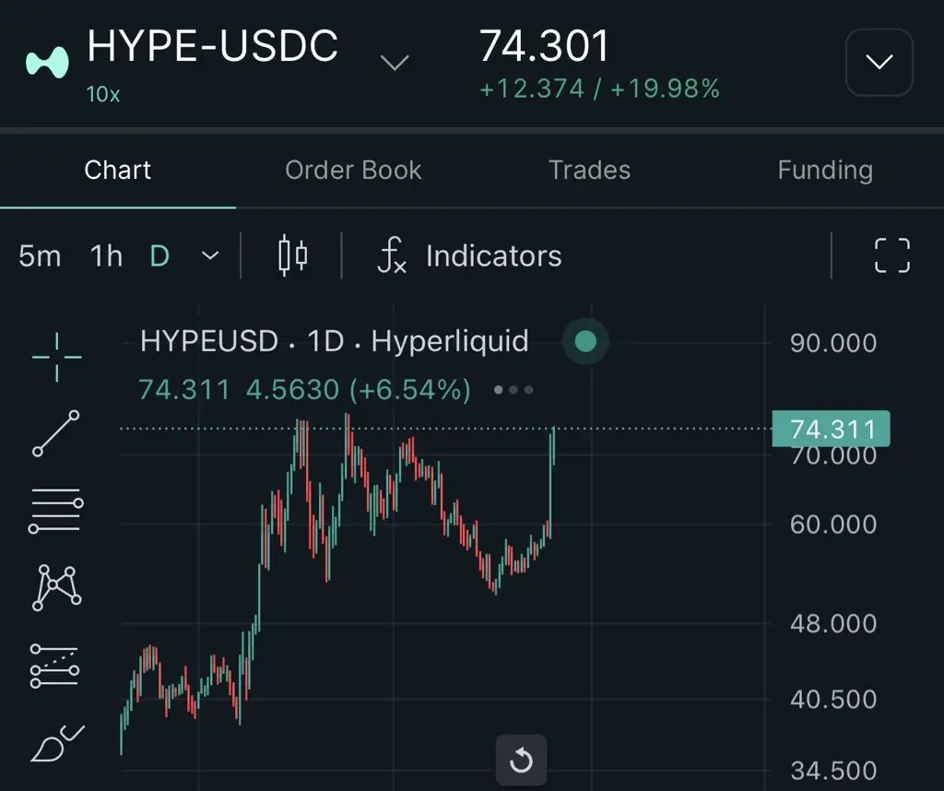Switch to the Trades tab

pyautogui.click(x=589, y=171)
